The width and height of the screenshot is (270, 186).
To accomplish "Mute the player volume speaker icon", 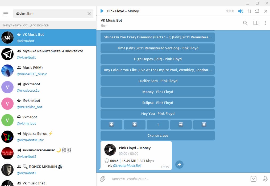I will (240, 11).
